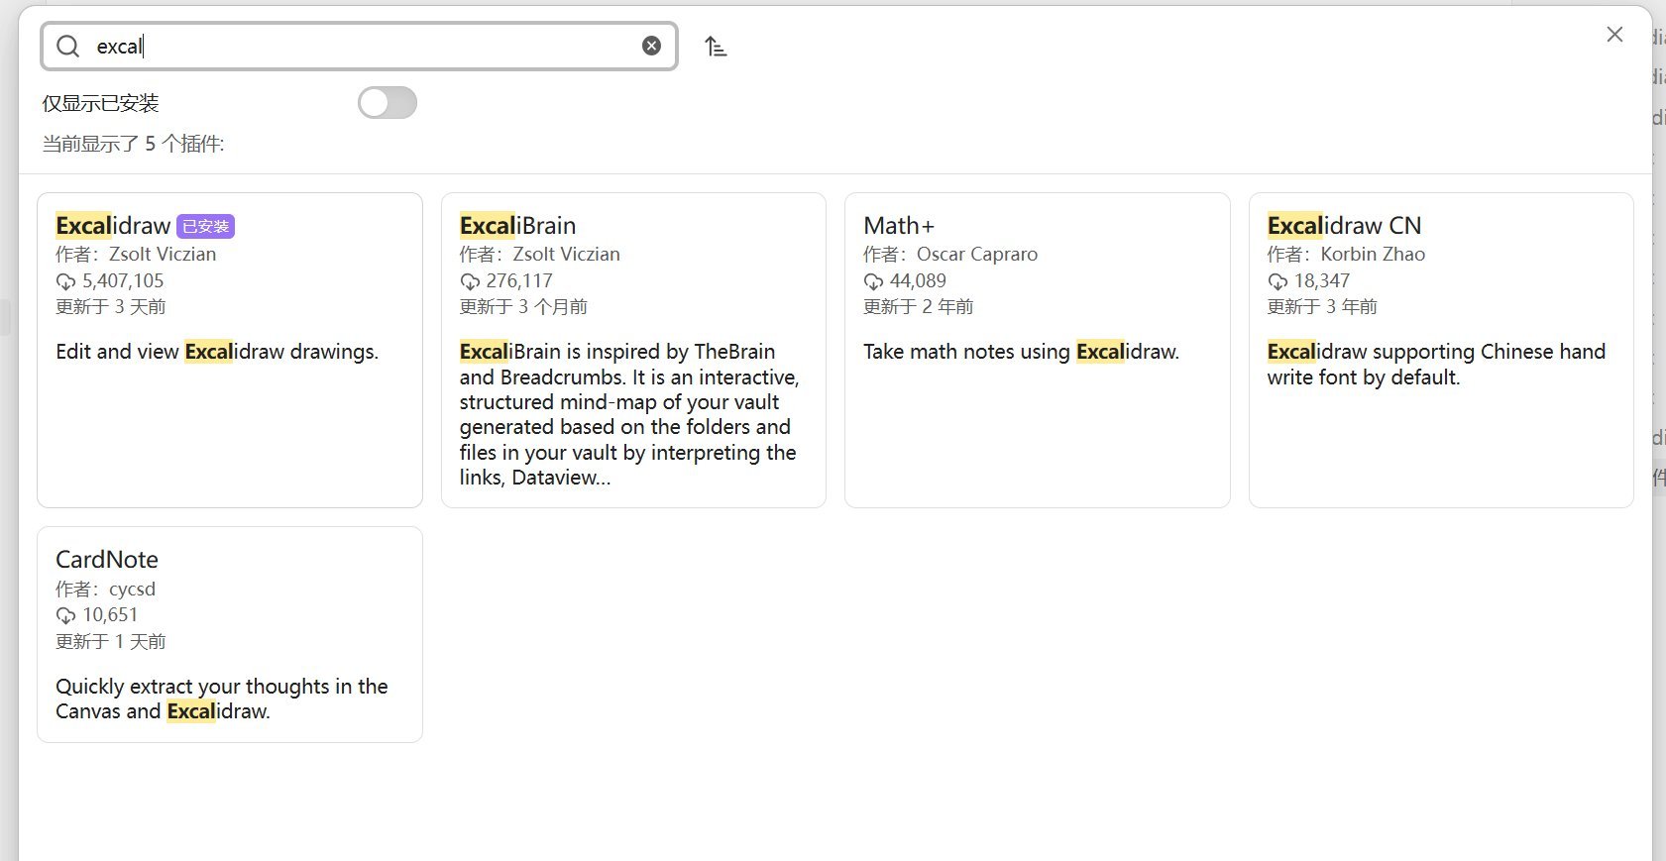Click the download count 44,089

918,281
